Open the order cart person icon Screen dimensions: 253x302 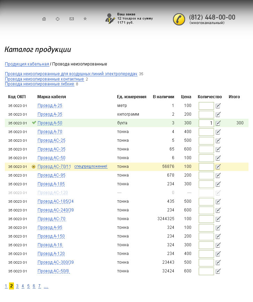tap(110, 18)
